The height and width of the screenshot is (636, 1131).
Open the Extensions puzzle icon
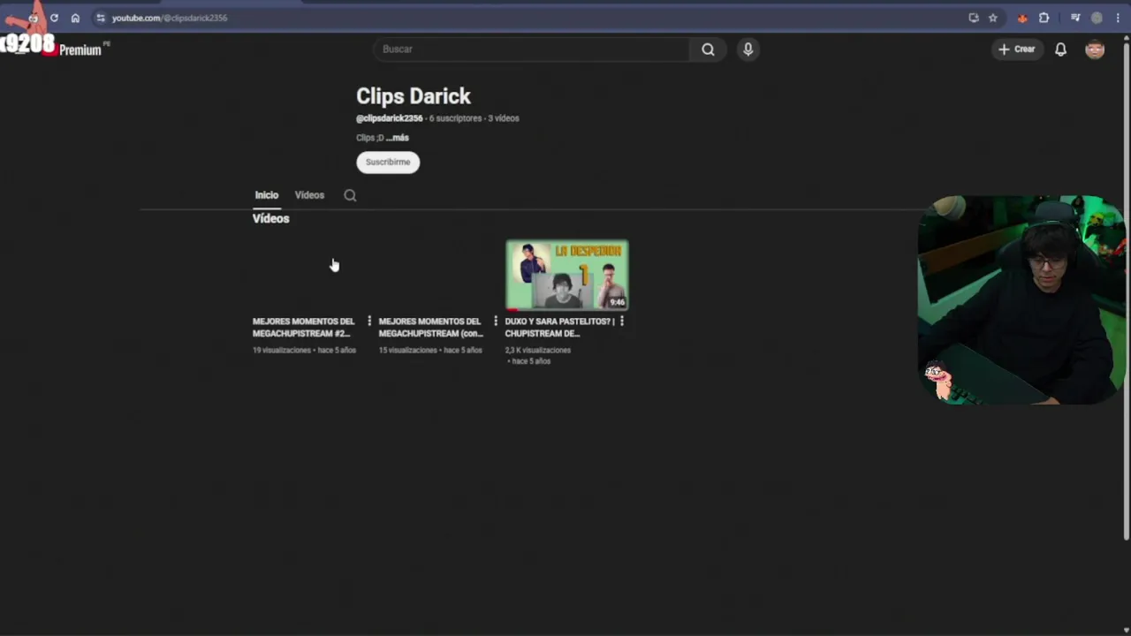tap(1044, 18)
